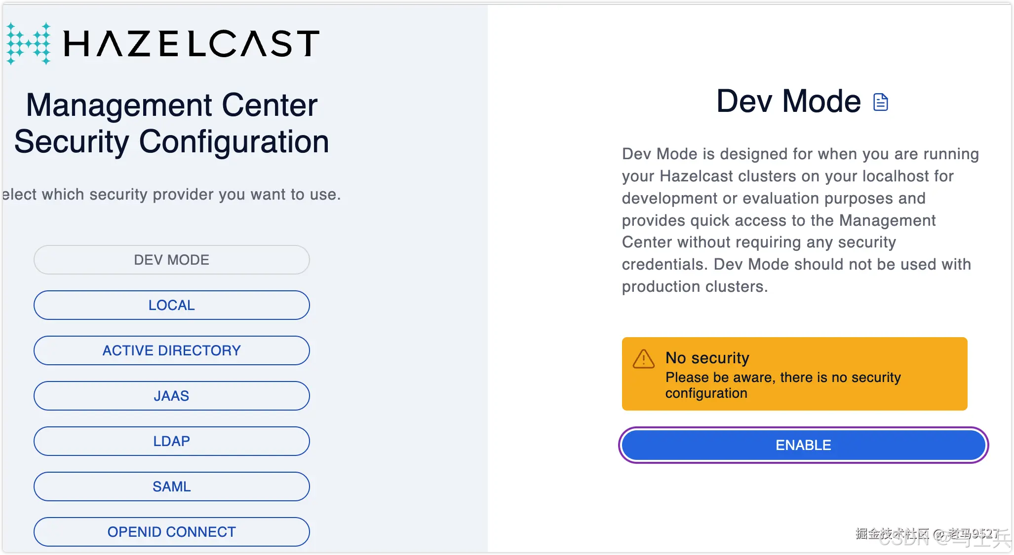
Task: Click the Hazelcast logo
Action: (x=163, y=43)
